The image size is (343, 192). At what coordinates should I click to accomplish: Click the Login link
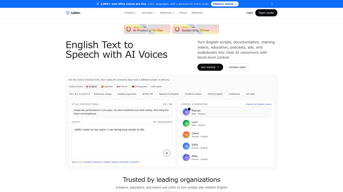tap(250, 13)
